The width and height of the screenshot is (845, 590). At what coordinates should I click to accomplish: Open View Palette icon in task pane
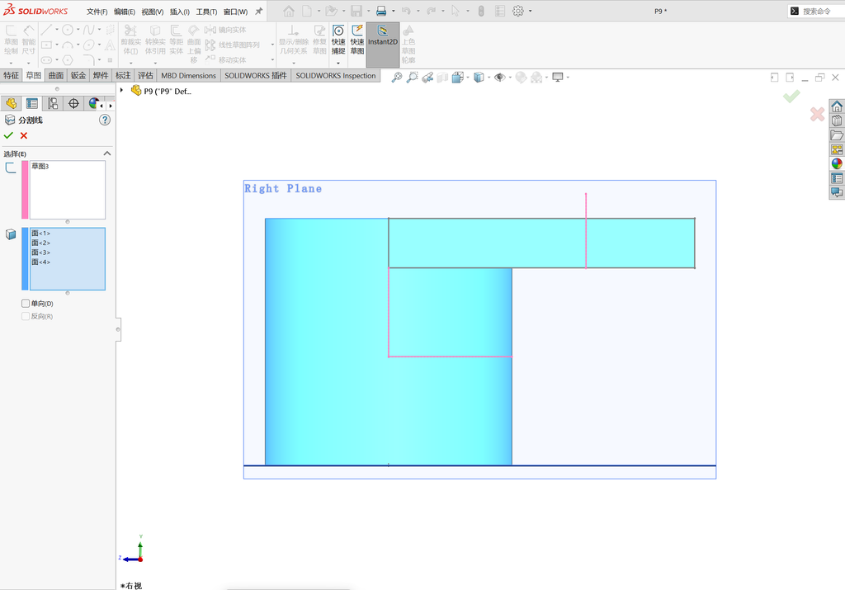[x=837, y=149]
